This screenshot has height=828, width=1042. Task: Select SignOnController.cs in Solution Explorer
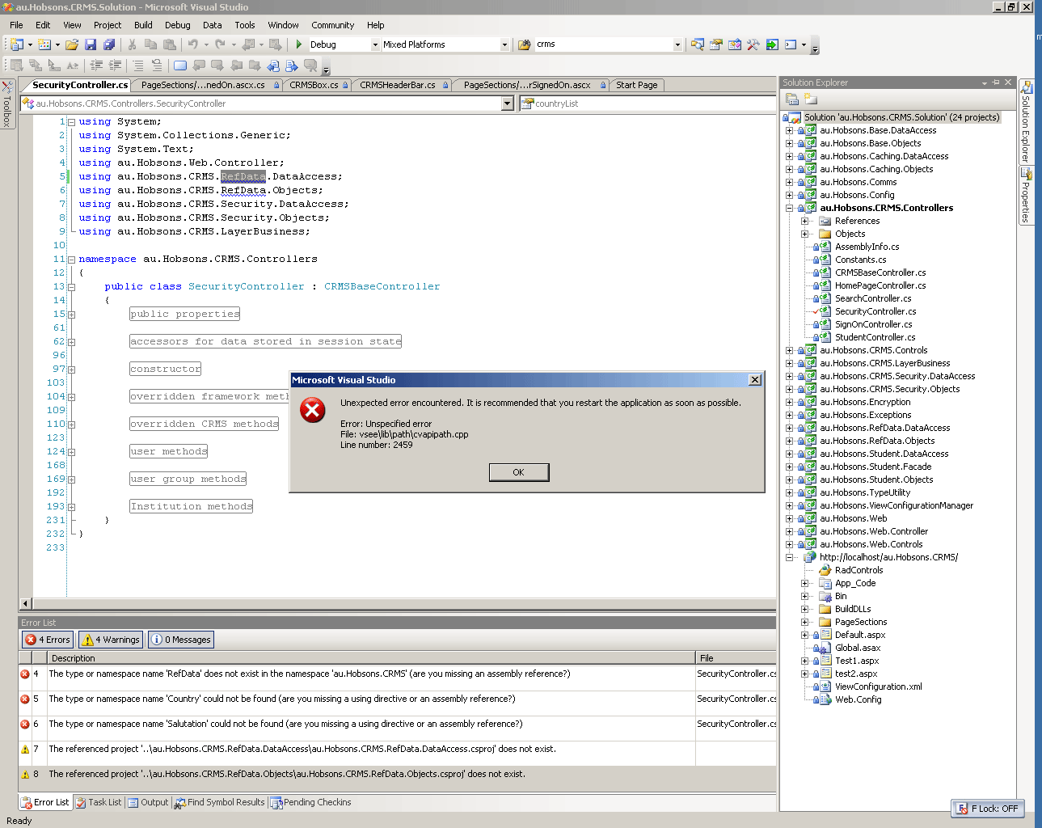click(x=873, y=324)
